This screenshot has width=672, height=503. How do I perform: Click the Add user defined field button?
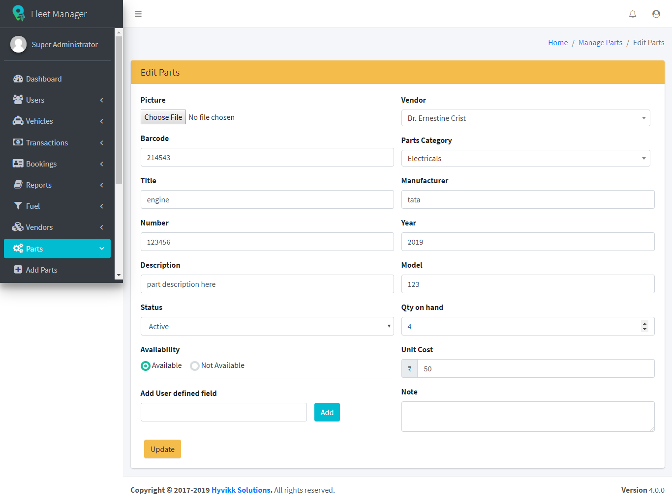click(x=327, y=412)
